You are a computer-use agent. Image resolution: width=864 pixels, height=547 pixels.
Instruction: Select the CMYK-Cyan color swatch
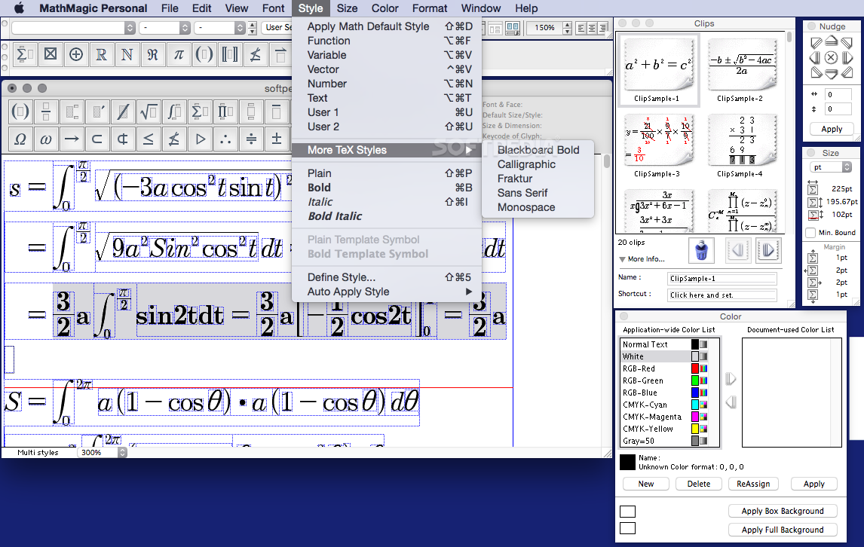(x=695, y=405)
